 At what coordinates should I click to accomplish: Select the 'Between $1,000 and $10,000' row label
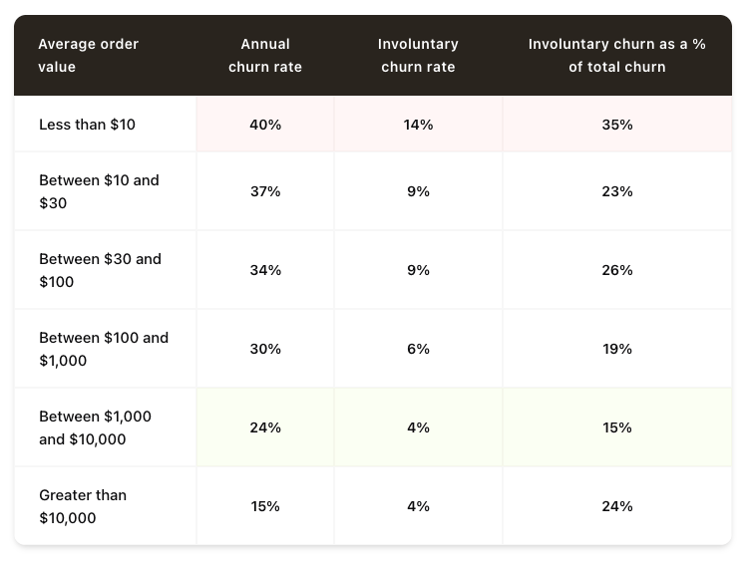coord(95,427)
